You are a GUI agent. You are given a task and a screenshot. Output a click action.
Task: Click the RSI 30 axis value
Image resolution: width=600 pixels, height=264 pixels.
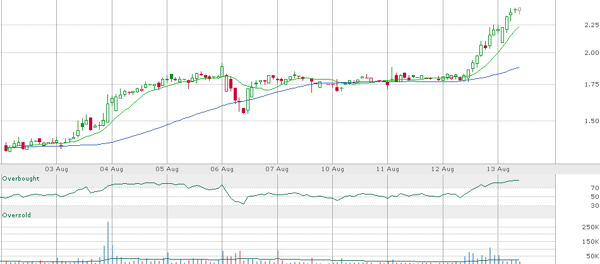[x=594, y=206]
